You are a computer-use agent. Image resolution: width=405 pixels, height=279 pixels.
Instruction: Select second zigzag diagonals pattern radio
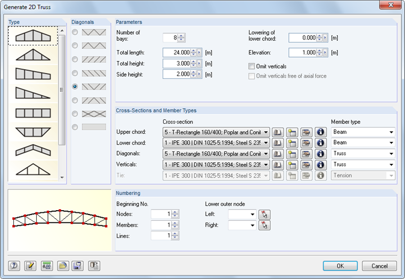[75, 45]
